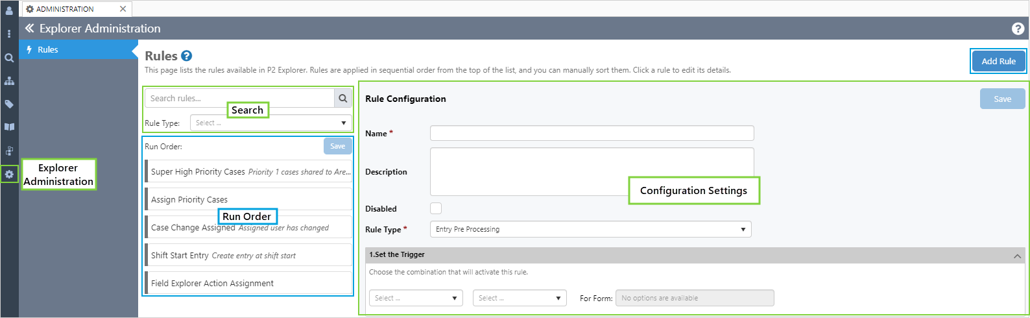
Task: Click the Add Rule button
Action: pyautogui.click(x=998, y=61)
